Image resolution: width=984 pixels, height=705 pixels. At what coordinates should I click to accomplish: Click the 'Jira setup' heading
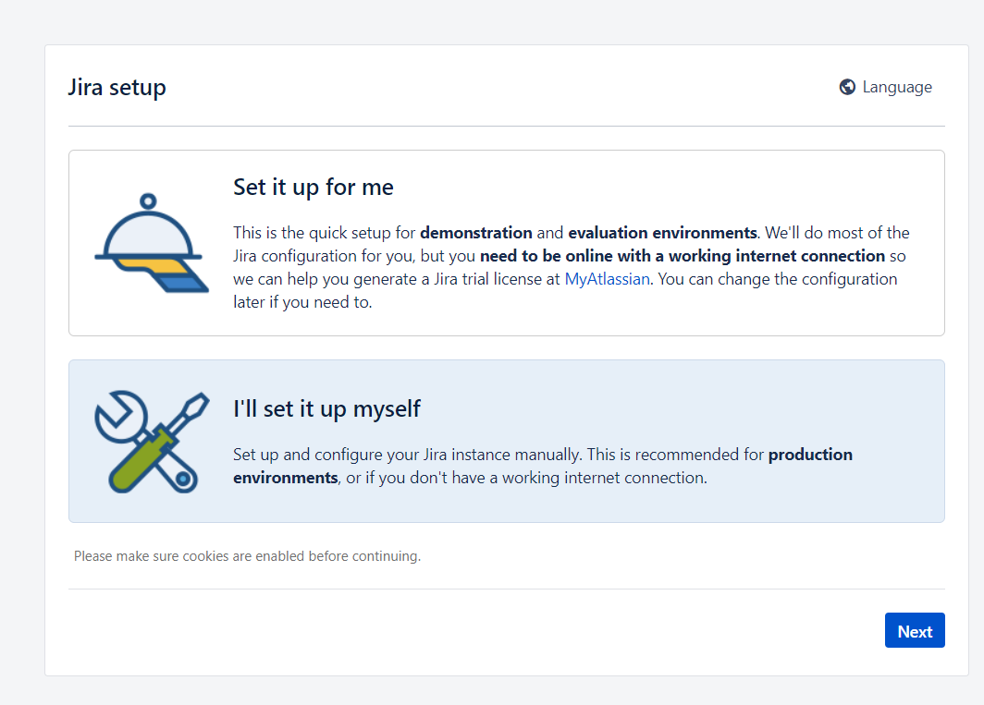pos(117,86)
